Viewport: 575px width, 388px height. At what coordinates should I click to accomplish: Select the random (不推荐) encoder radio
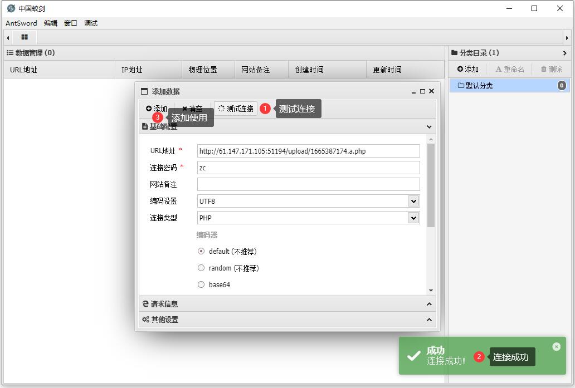(x=201, y=268)
